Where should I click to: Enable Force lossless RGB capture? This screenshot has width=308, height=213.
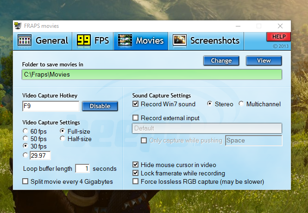tap(135, 181)
